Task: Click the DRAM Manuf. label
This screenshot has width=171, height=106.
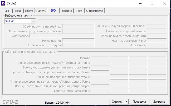Action: 19,36
